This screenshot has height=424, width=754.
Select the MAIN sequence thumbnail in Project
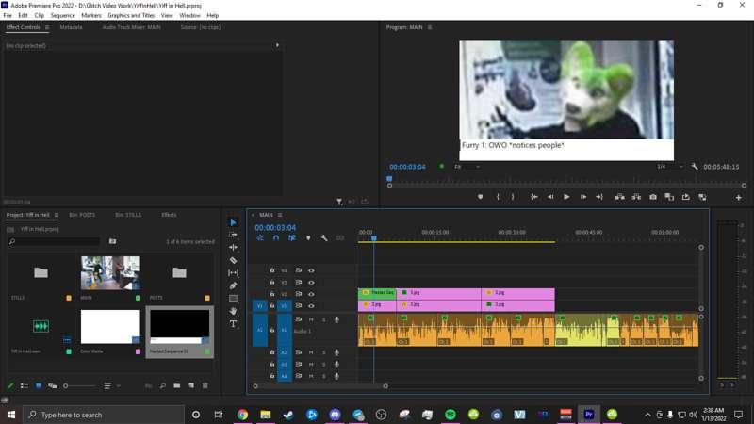click(110, 272)
